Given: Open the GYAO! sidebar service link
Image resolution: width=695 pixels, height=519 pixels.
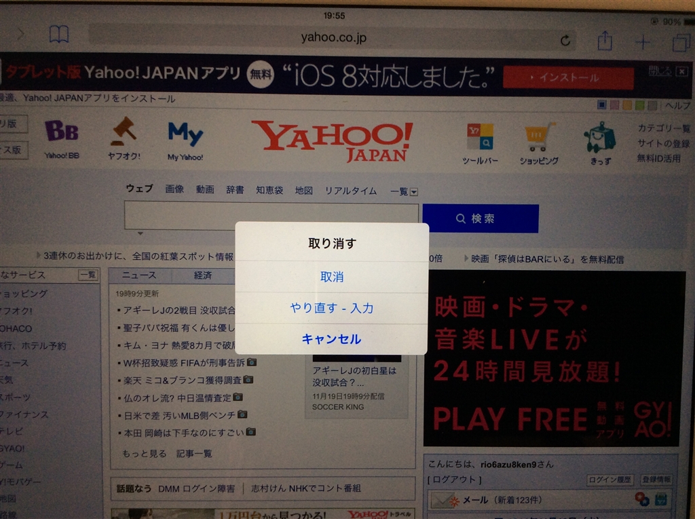Looking at the screenshot, I should pyautogui.click(x=12, y=448).
